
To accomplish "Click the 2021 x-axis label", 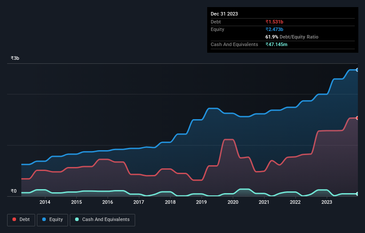I will (264, 202).
